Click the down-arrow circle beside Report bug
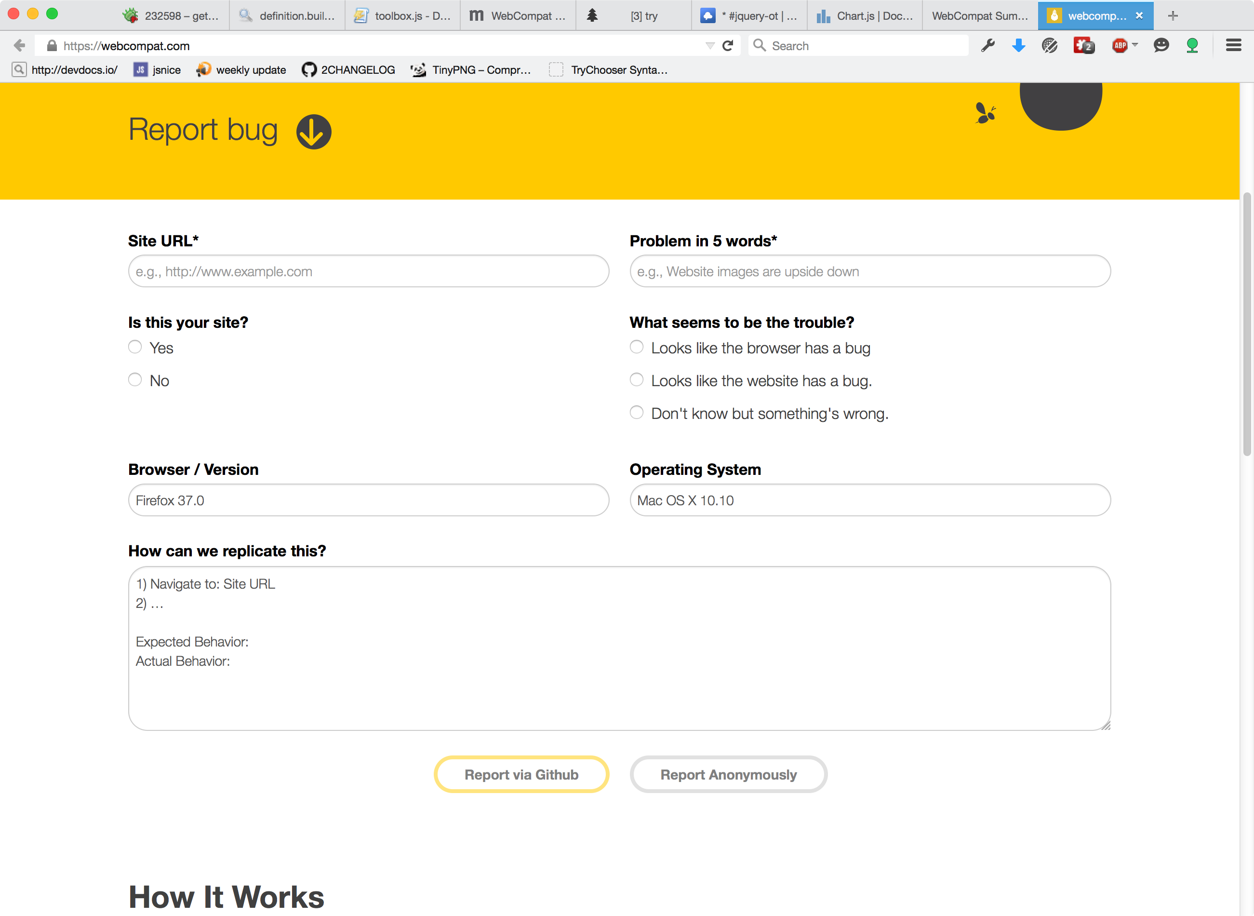Image resolution: width=1254 pixels, height=916 pixels. coord(314,132)
